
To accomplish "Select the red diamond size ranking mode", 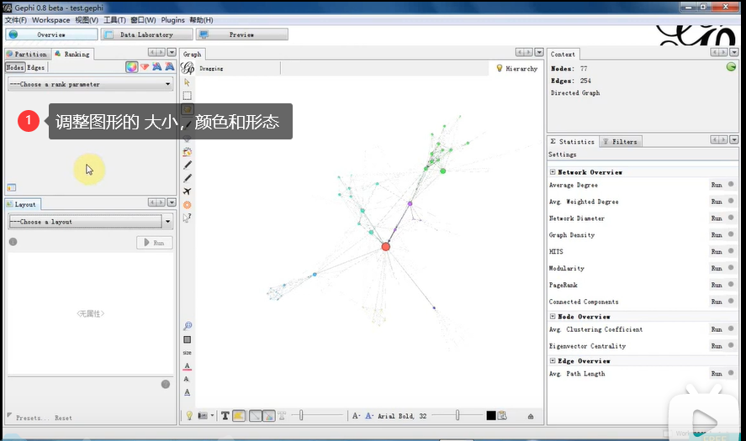I will 145,67.
